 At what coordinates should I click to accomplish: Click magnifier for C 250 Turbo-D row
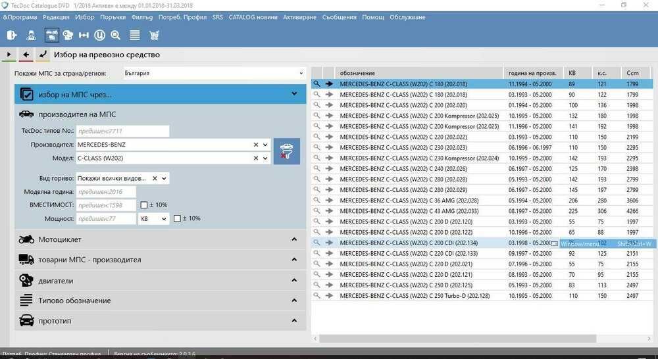tap(317, 296)
